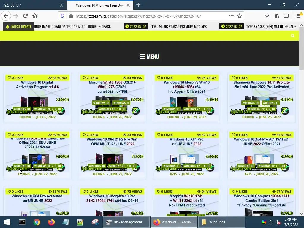Viewport: 304px width, 228px height.
Task: Open the Firefox Downloads panel
Action: 267,16
